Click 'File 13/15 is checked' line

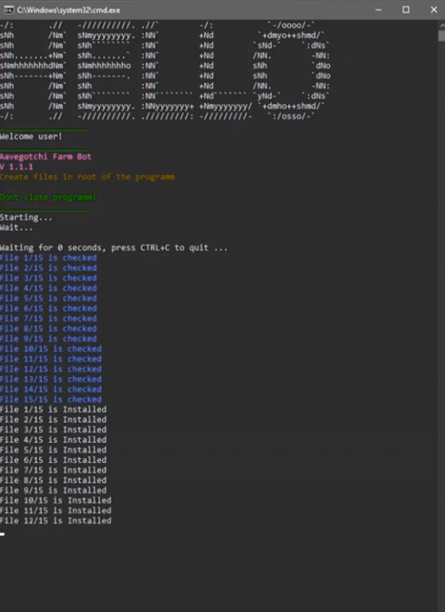coord(51,380)
